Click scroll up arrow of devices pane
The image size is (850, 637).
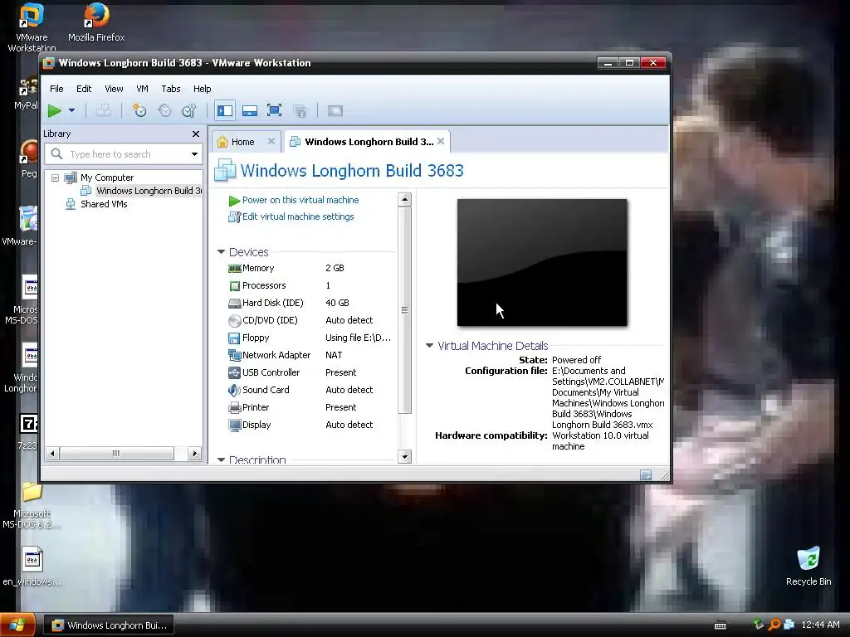pos(404,199)
